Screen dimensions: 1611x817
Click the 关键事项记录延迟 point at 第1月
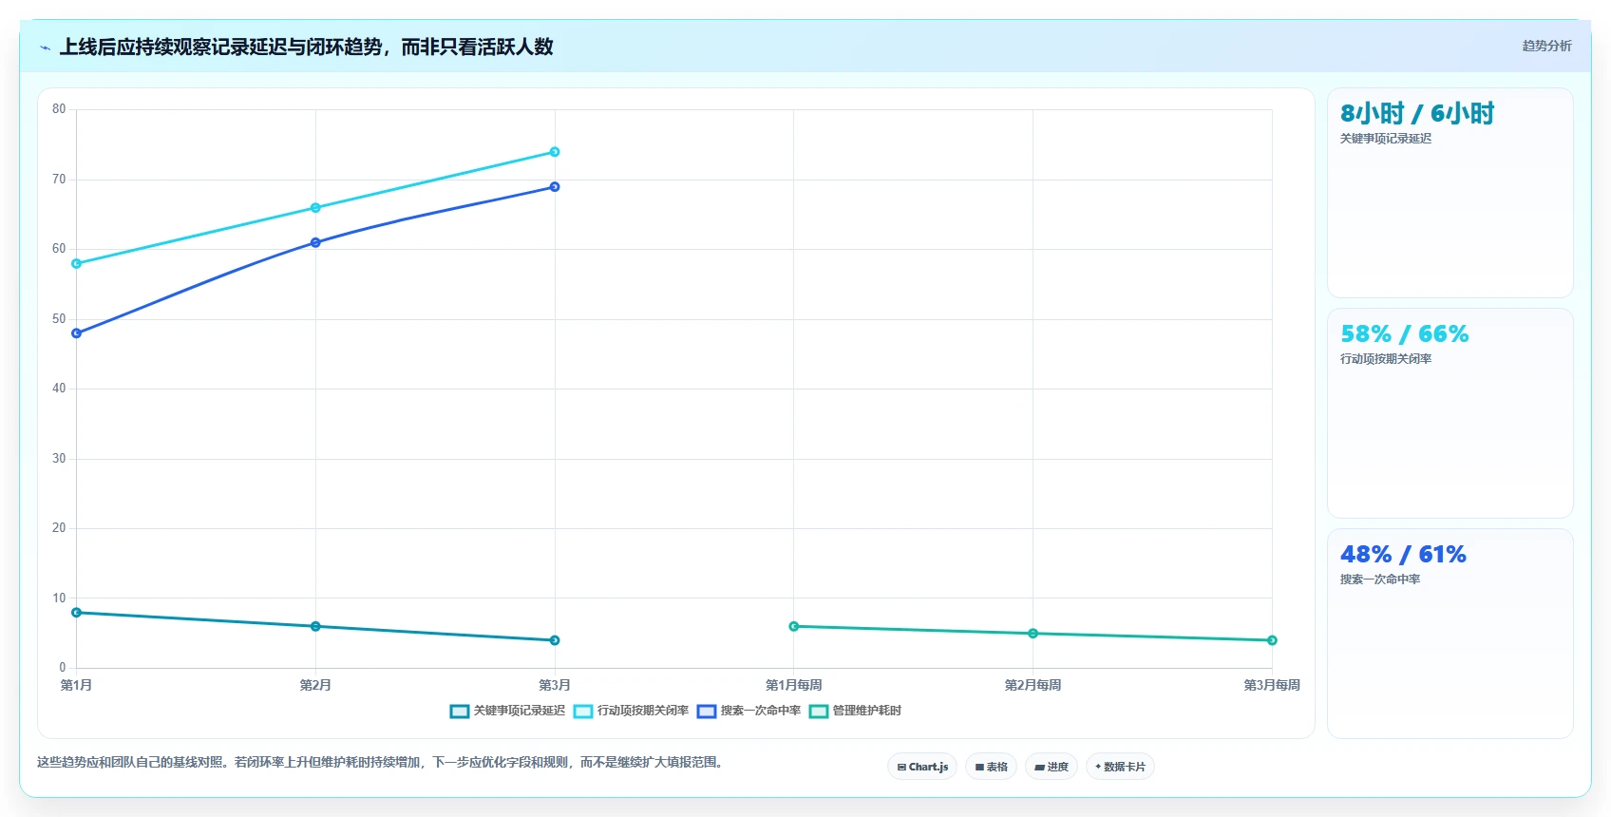tap(77, 613)
